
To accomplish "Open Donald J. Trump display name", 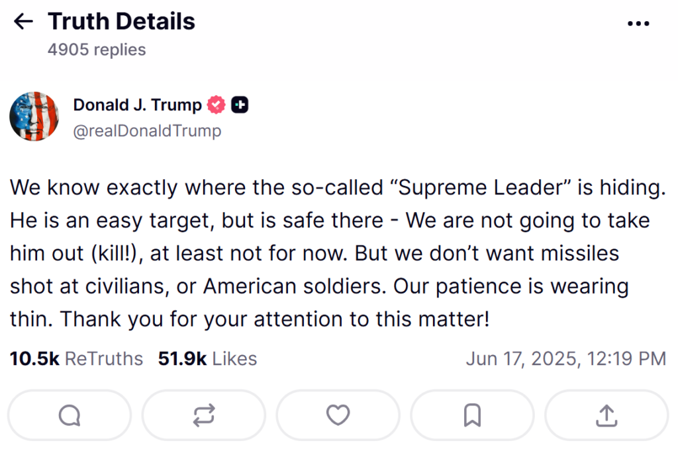I will (x=137, y=104).
